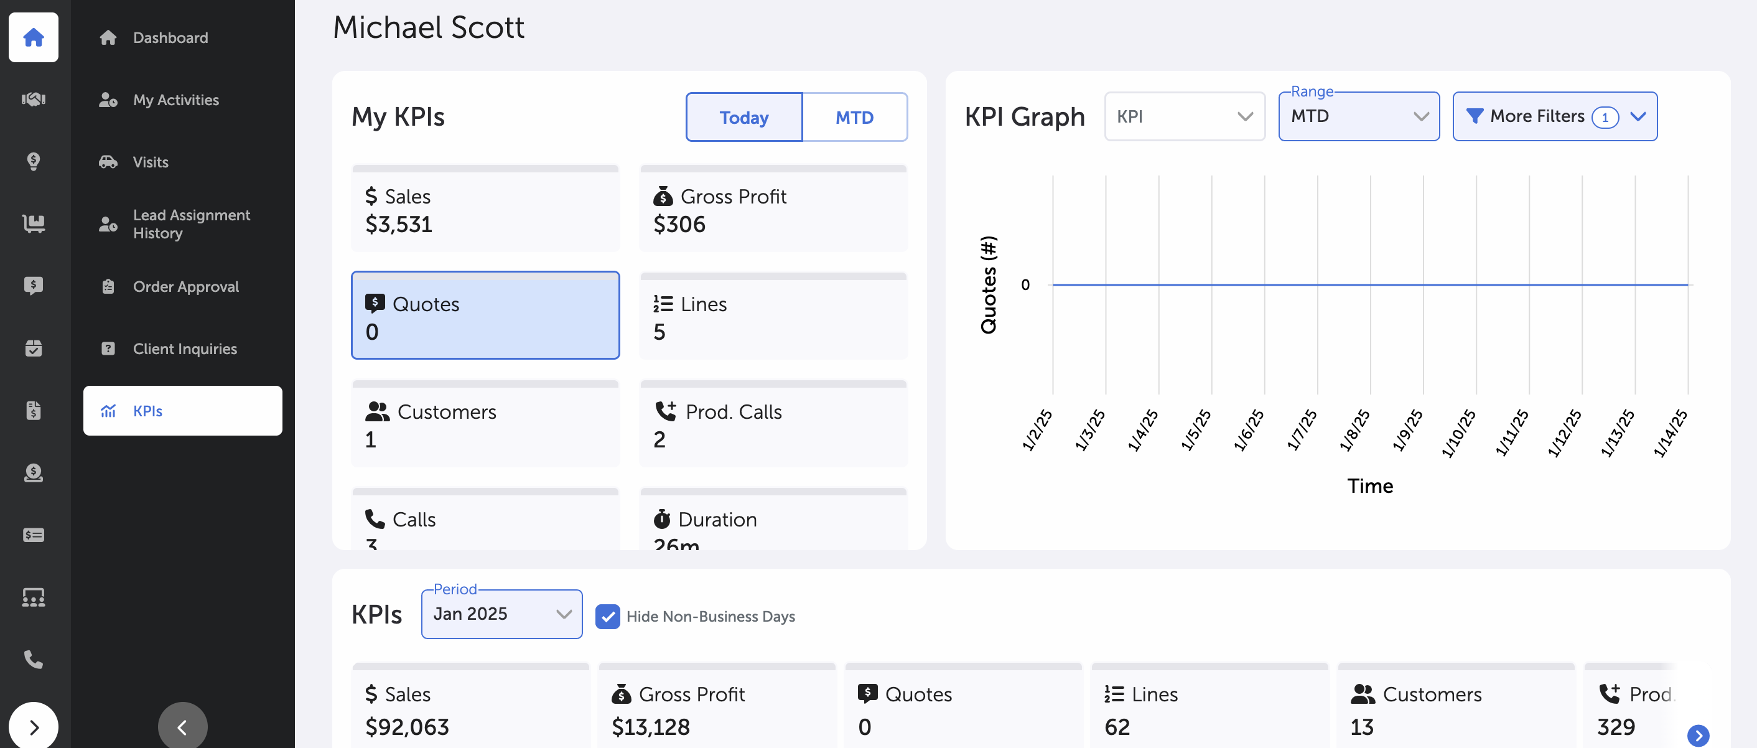This screenshot has height=748, width=1757.
Task: Click the monthly Lines 62 card
Action: click(x=1209, y=706)
